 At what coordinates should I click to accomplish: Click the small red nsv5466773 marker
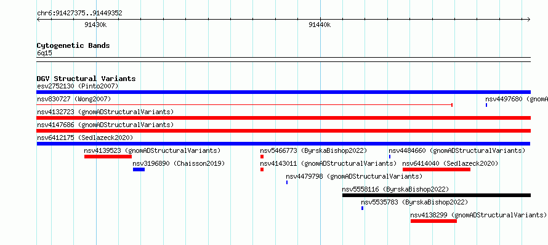pyautogui.click(x=262, y=157)
